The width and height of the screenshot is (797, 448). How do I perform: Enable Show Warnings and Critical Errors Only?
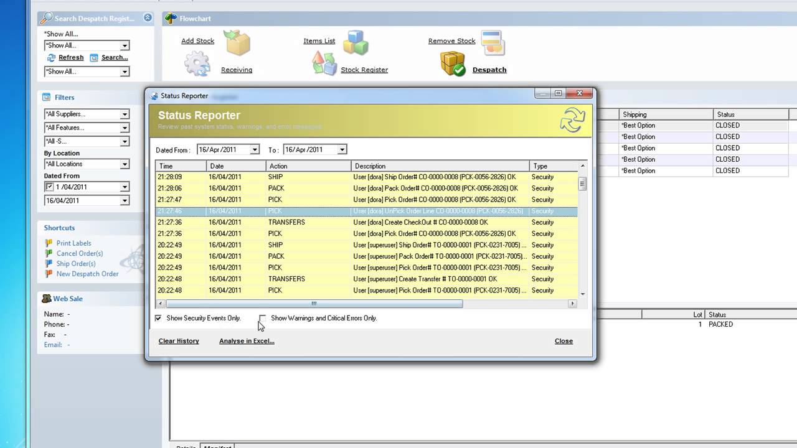point(262,318)
